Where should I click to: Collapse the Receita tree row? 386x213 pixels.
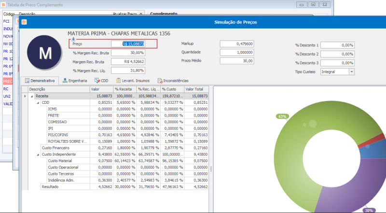(32, 96)
